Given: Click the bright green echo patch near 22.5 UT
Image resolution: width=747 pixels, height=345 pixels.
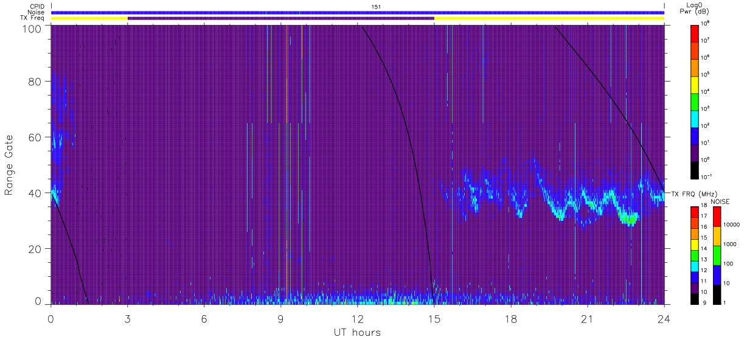Looking at the screenshot, I should [x=629, y=218].
